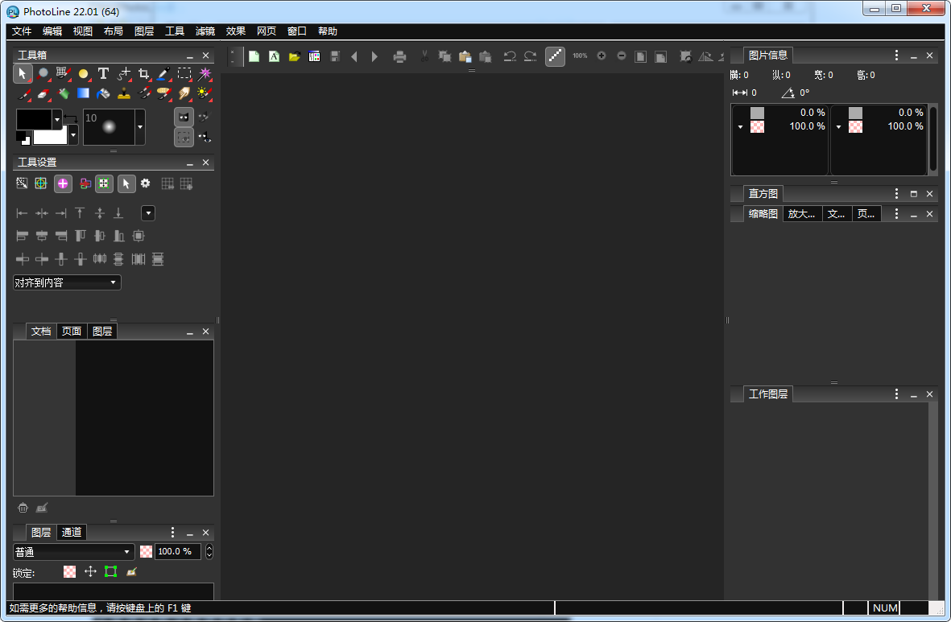The height and width of the screenshot is (622, 951).
Task: Switch to the 页面 tab
Action: pyautogui.click(x=72, y=331)
